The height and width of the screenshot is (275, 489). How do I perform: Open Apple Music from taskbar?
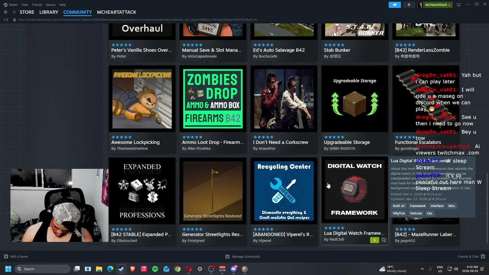(144, 269)
